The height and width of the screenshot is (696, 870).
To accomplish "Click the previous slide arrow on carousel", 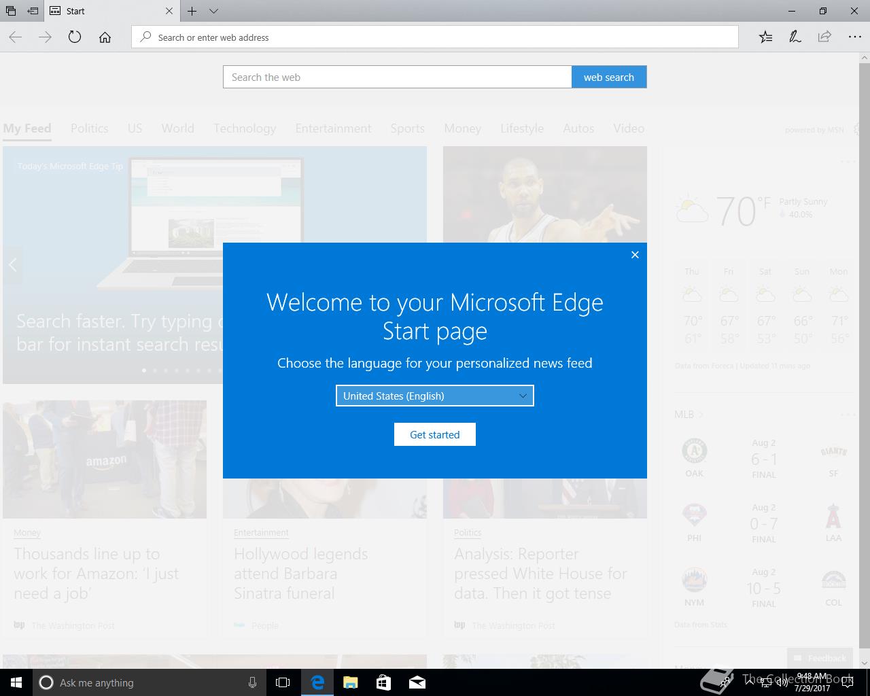I will click(x=12, y=265).
